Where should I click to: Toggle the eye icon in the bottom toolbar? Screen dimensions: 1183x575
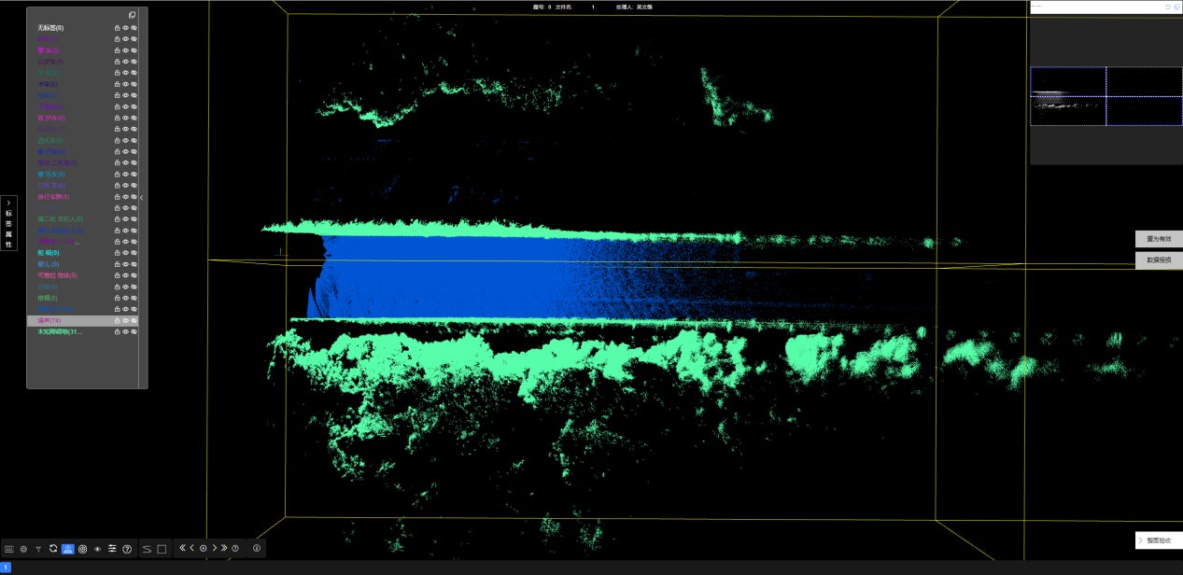pyautogui.click(x=97, y=549)
